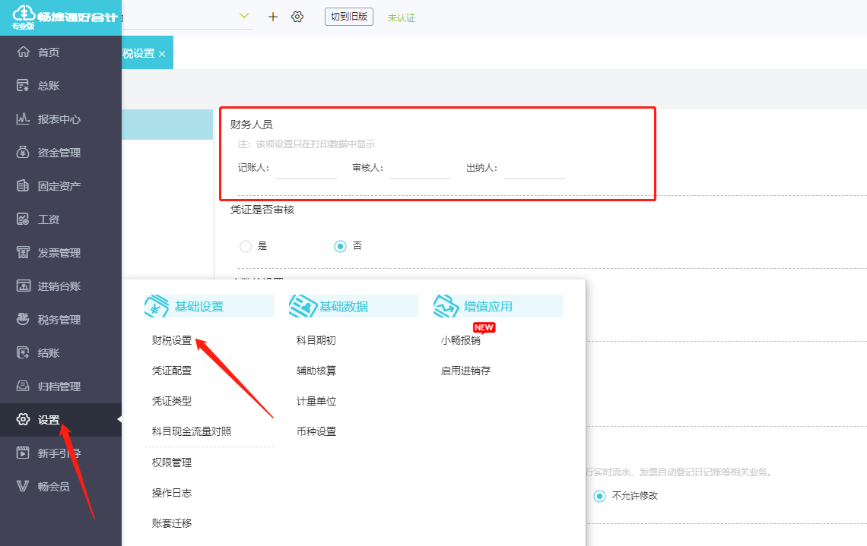Click the 基础数据 heading text

(x=343, y=306)
